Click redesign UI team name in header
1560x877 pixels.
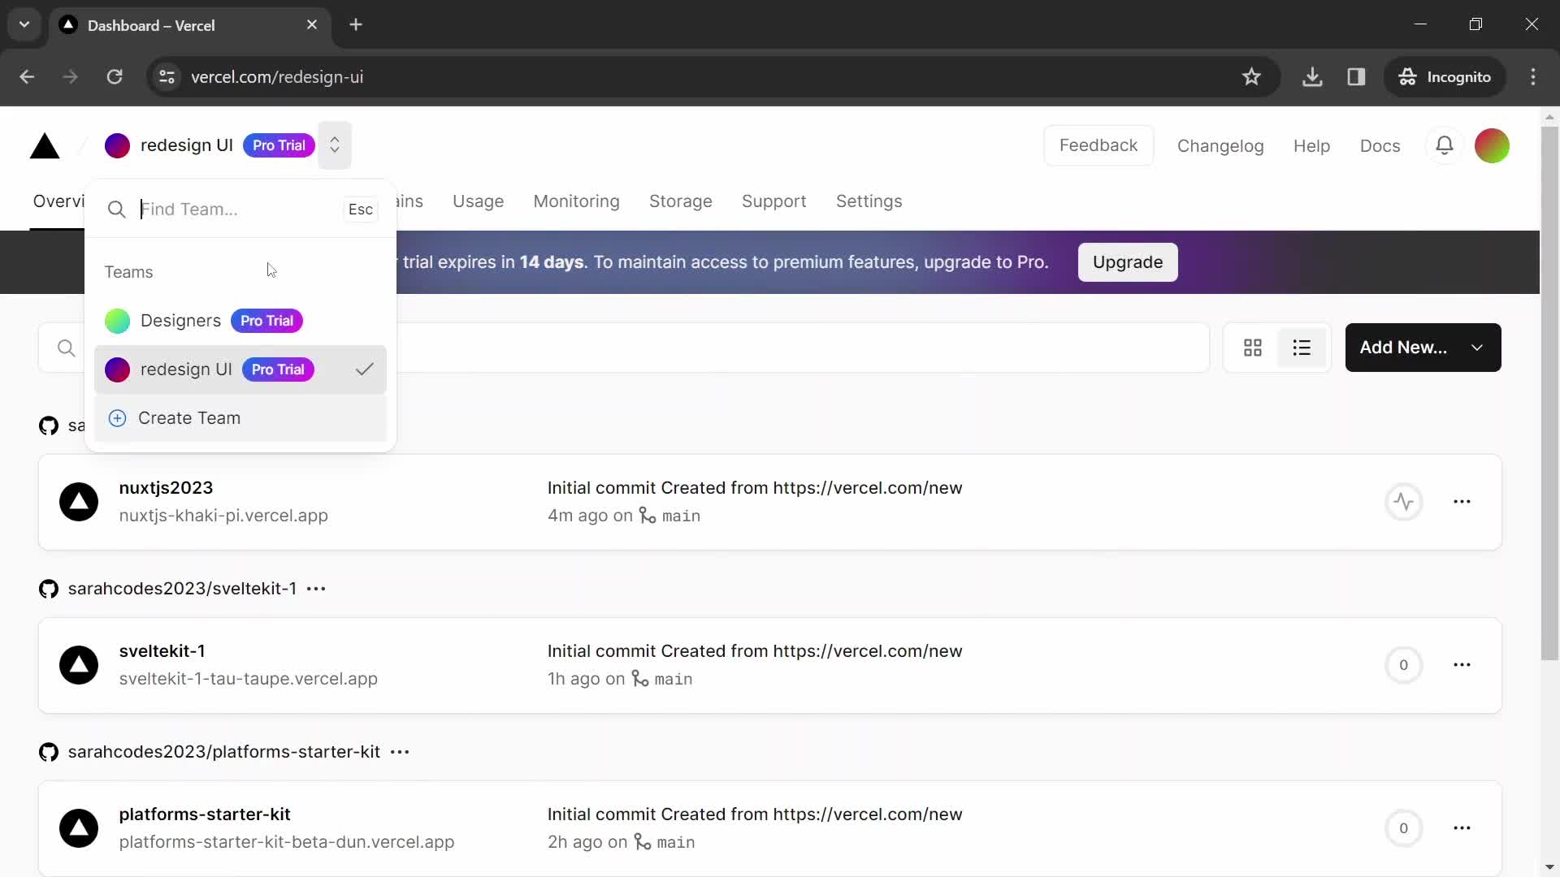(x=187, y=145)
